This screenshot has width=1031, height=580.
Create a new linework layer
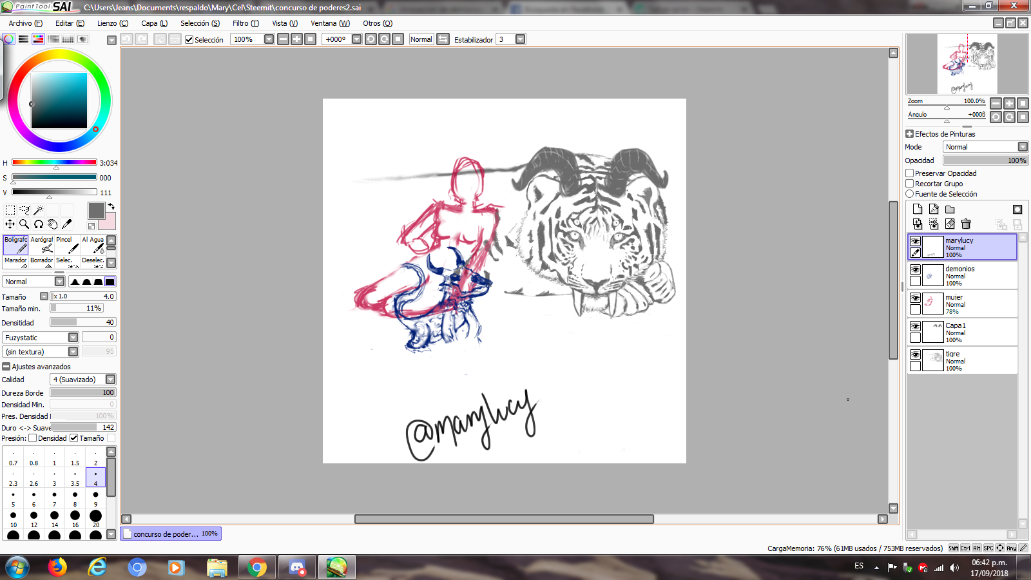point(934,209)
